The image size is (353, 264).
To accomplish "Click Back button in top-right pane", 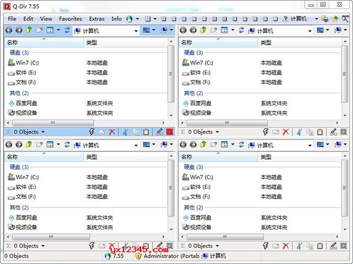I will pyautogui.click(x=183, y=30).
